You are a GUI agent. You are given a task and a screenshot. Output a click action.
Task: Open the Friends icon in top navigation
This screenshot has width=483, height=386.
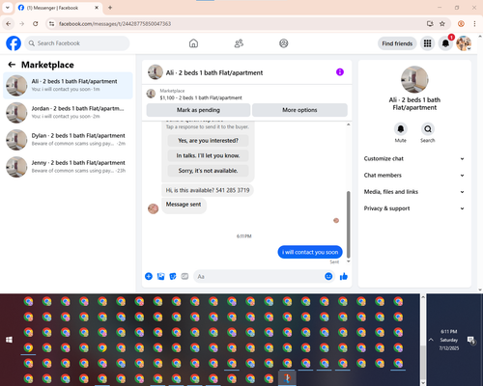(239, 43)
